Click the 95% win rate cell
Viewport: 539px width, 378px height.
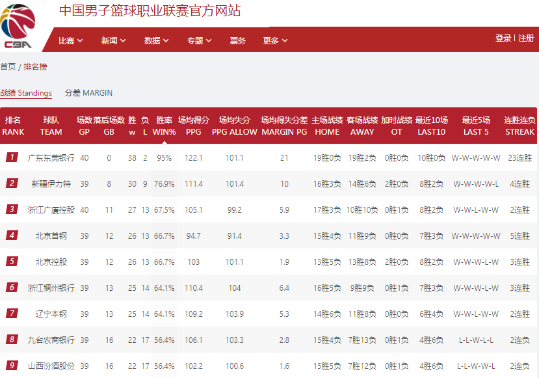click(164, 158)
